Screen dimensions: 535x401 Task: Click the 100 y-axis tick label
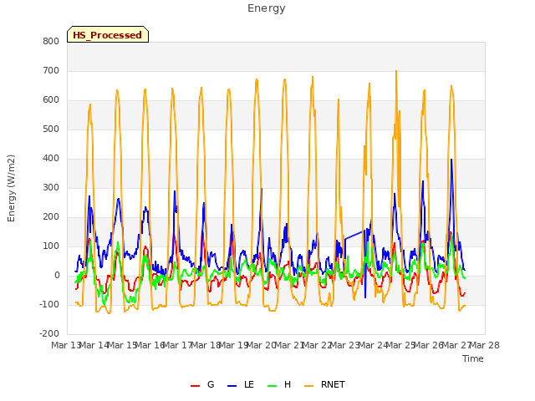coord(51,246)
